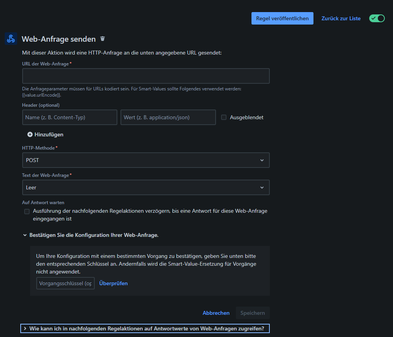Collapse the Bestätigen Sie die Konfiguration section
Screen dimensions: 393x337
tap(91, 235)
